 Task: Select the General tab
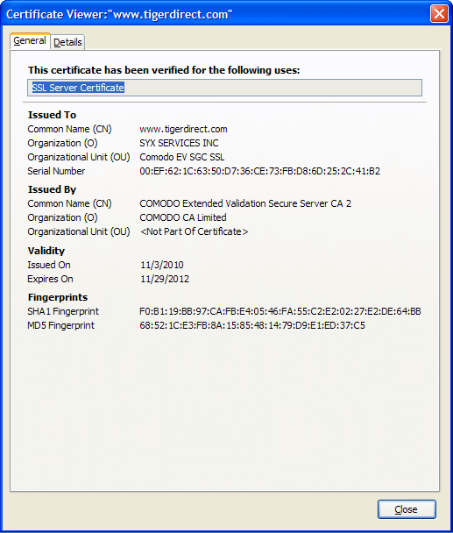30,41
